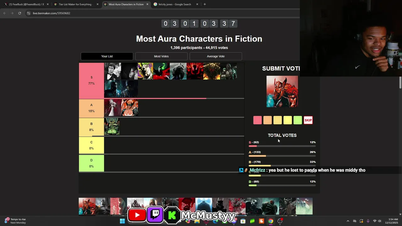Open the weather widget Temps to rise
This screenshot has width=402, height=226.
(16, 221)
